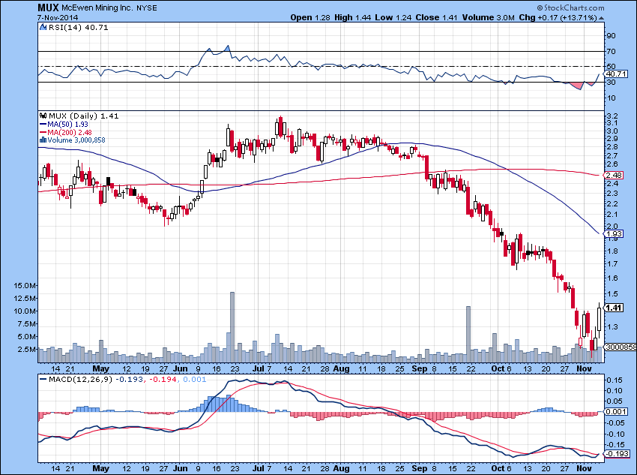The image size is (637, 475).
Task: Click the 0.15 label on the MACD axis
Action: (x=615, y=380)
